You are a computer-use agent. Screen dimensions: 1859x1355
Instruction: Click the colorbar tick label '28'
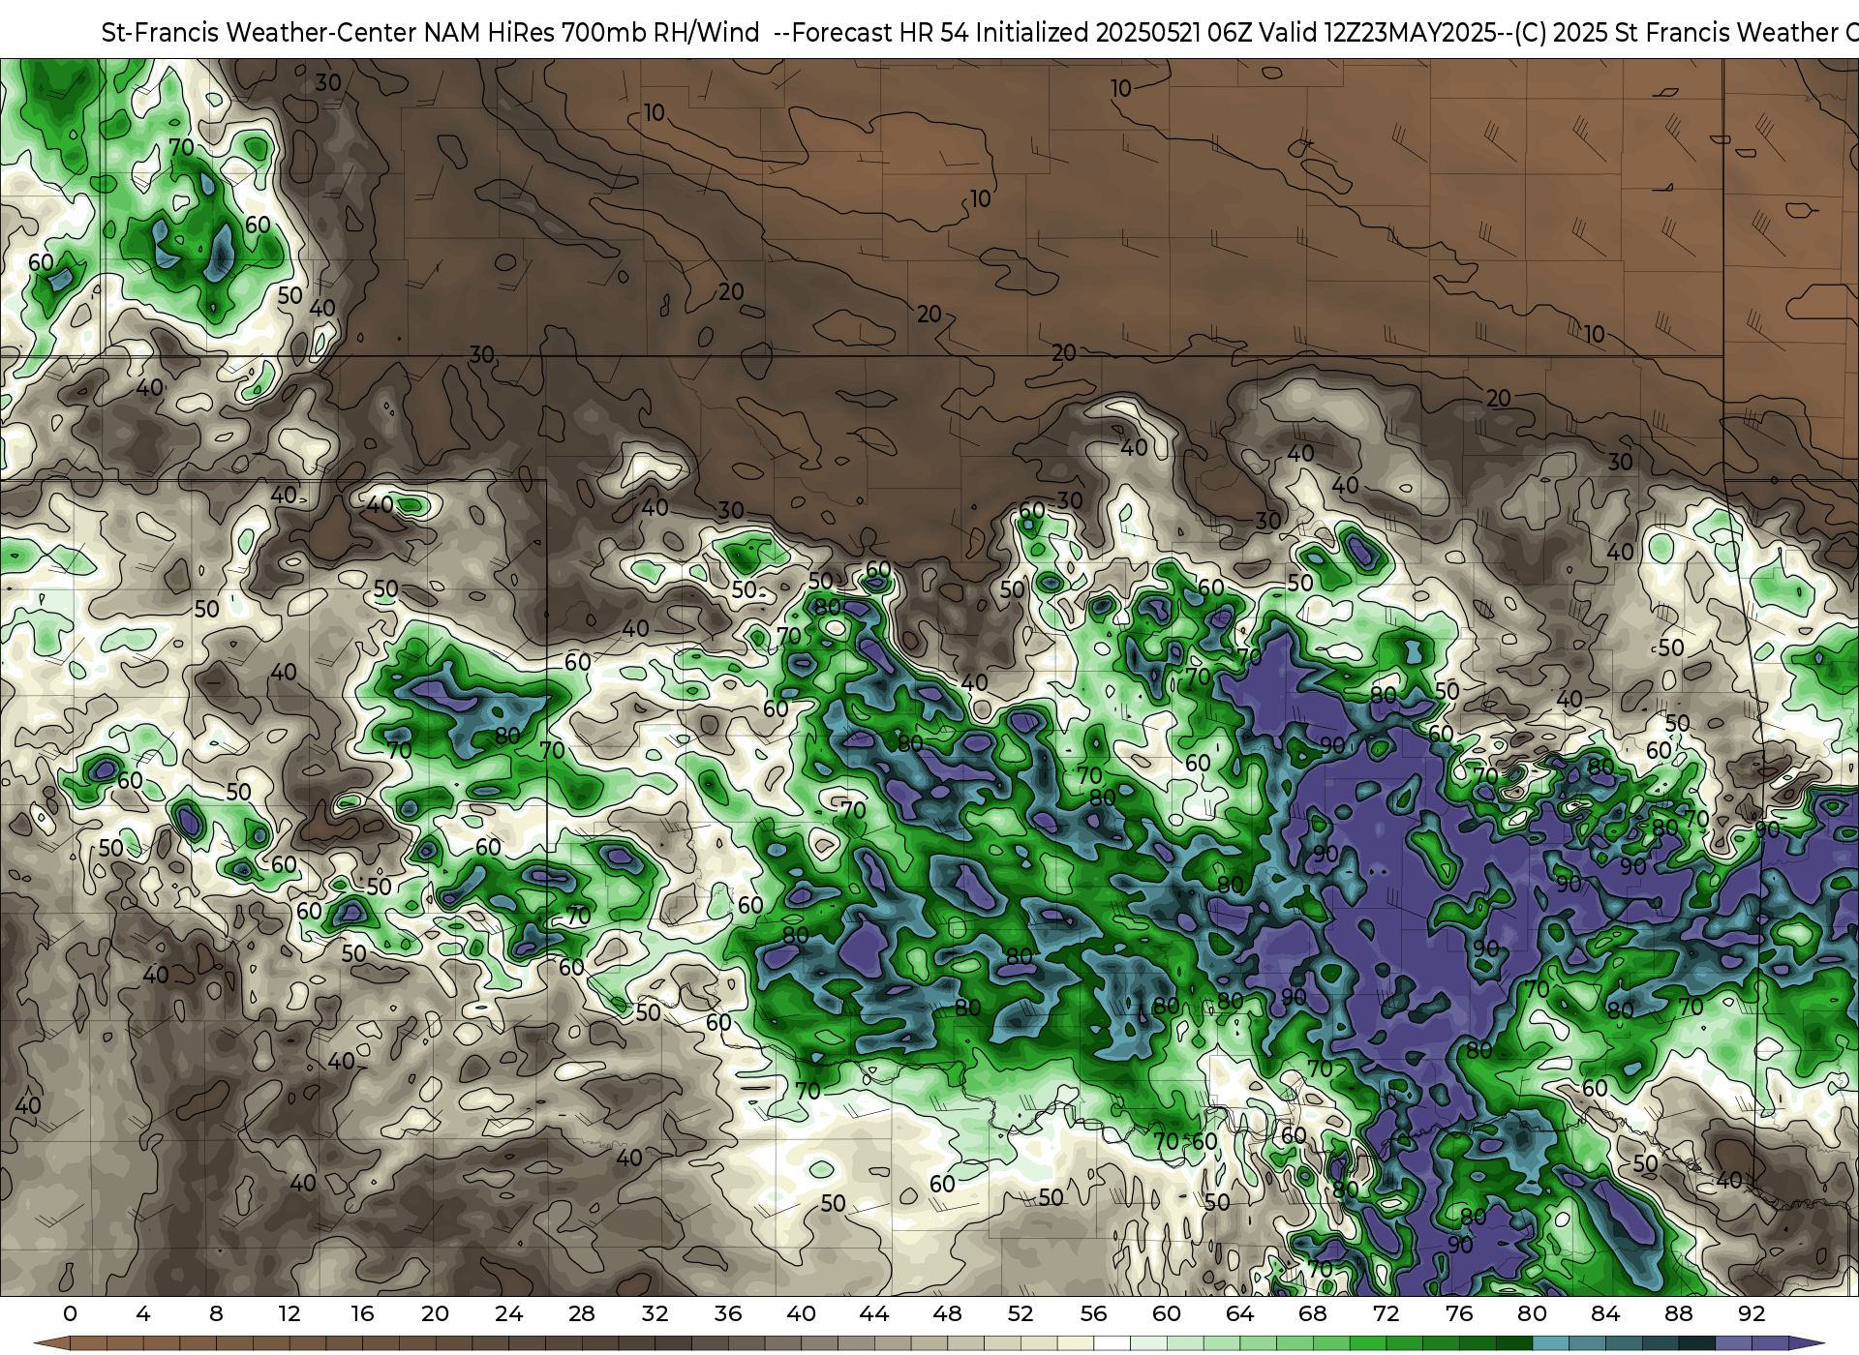[582, 1313]
